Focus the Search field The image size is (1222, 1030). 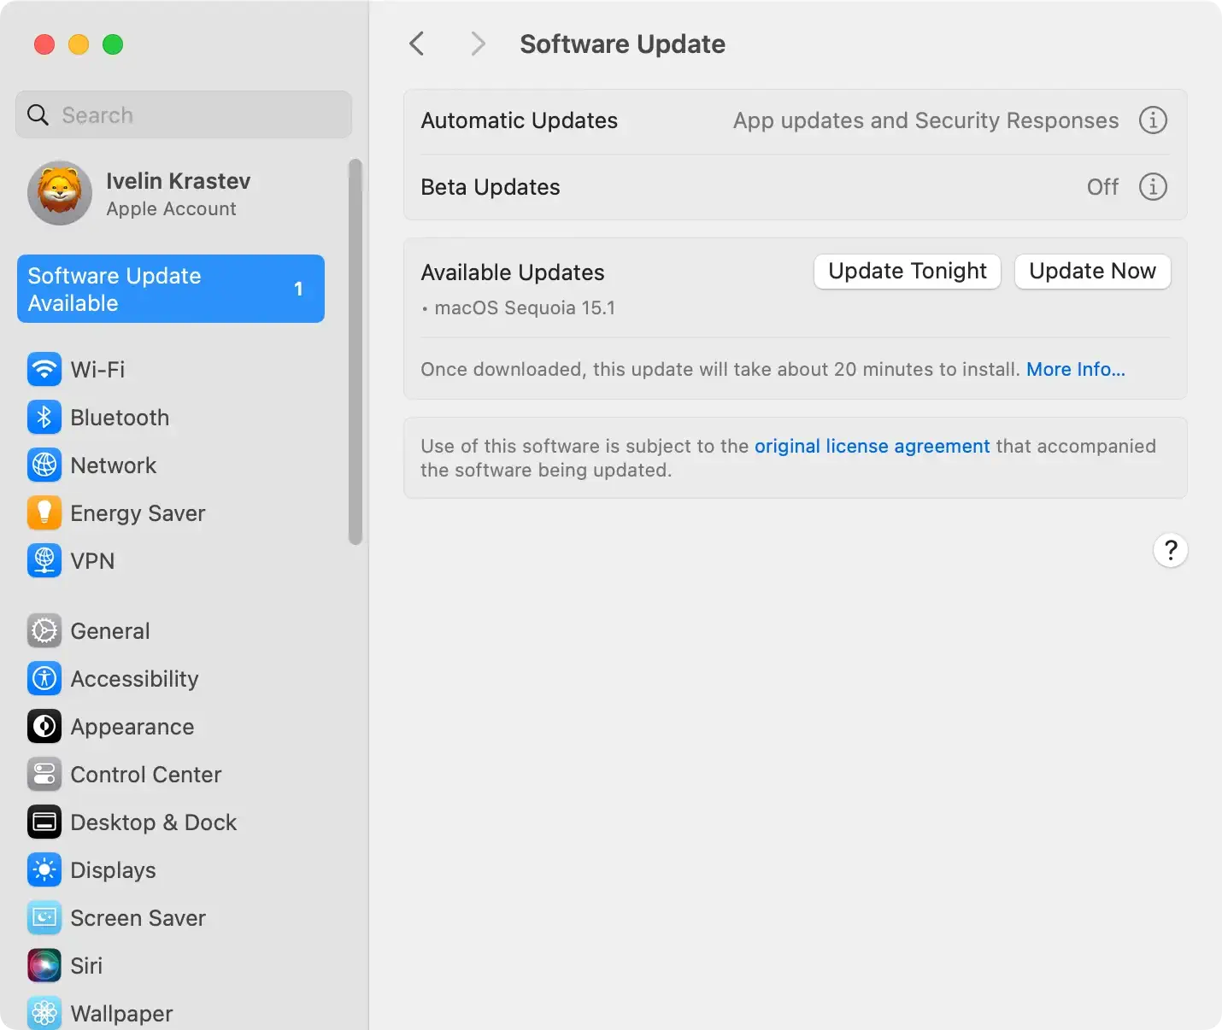(184, 114)
